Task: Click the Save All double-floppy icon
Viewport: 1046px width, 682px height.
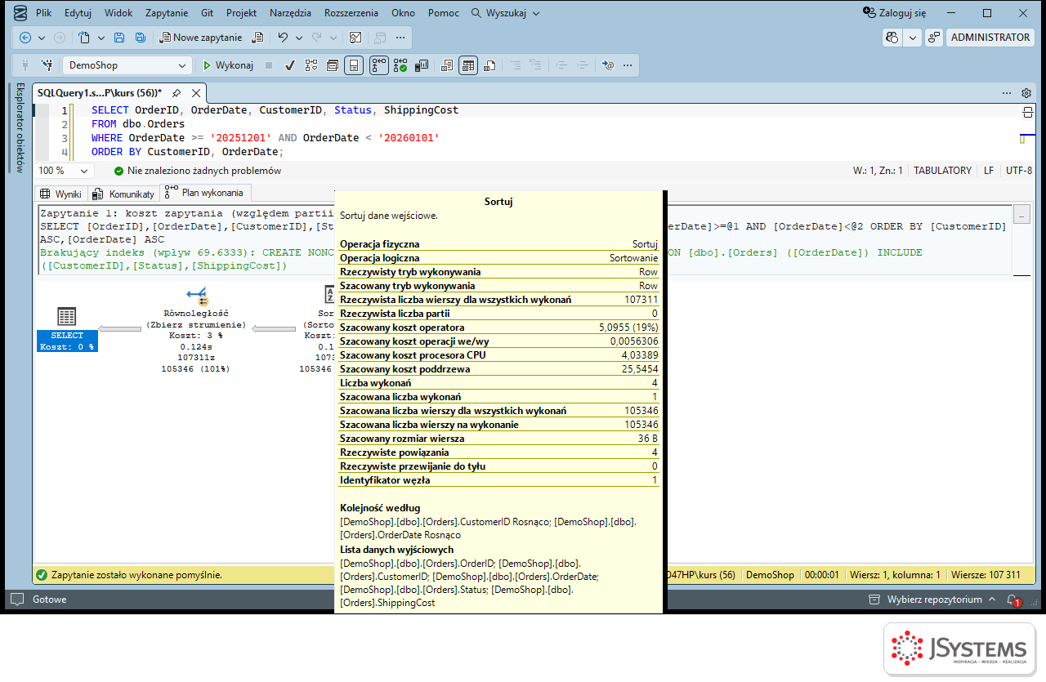Action: pos(141,38)
